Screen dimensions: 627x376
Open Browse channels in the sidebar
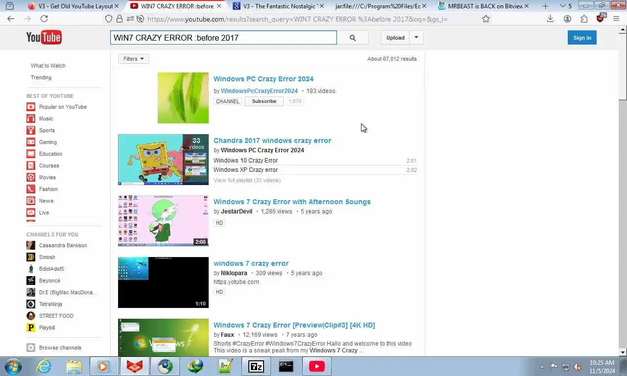click(x=60, y=348)
